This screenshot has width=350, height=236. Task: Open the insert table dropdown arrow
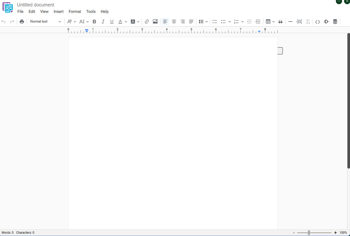coord(274,22)
